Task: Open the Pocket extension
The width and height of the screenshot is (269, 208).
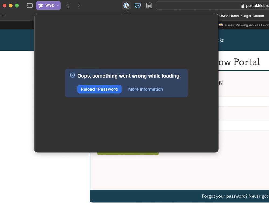Action: coord(138,5)
